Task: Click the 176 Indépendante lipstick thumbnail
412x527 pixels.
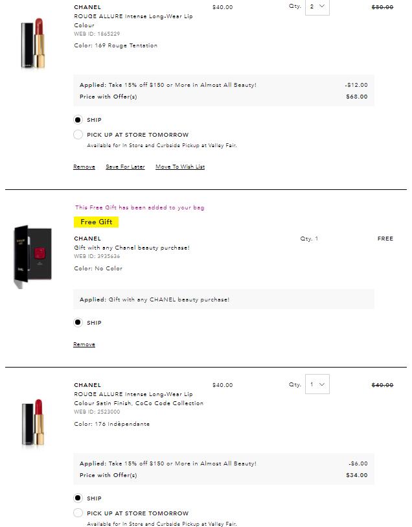Action: click(32, 423)
